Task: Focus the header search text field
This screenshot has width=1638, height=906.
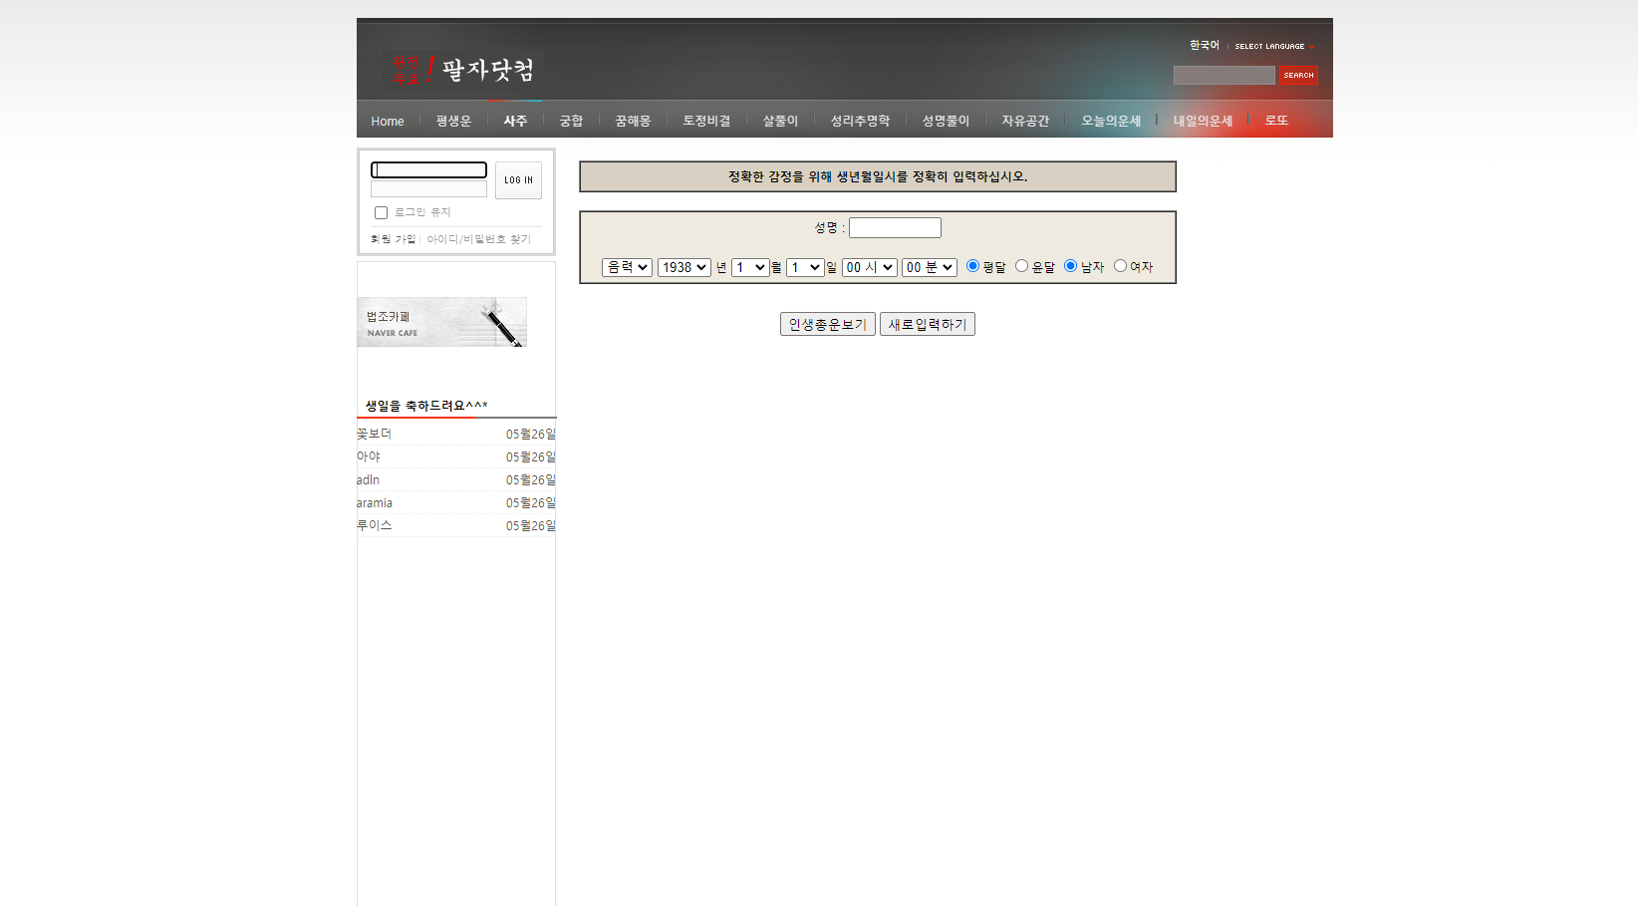Action: (x=1224, y=76)
